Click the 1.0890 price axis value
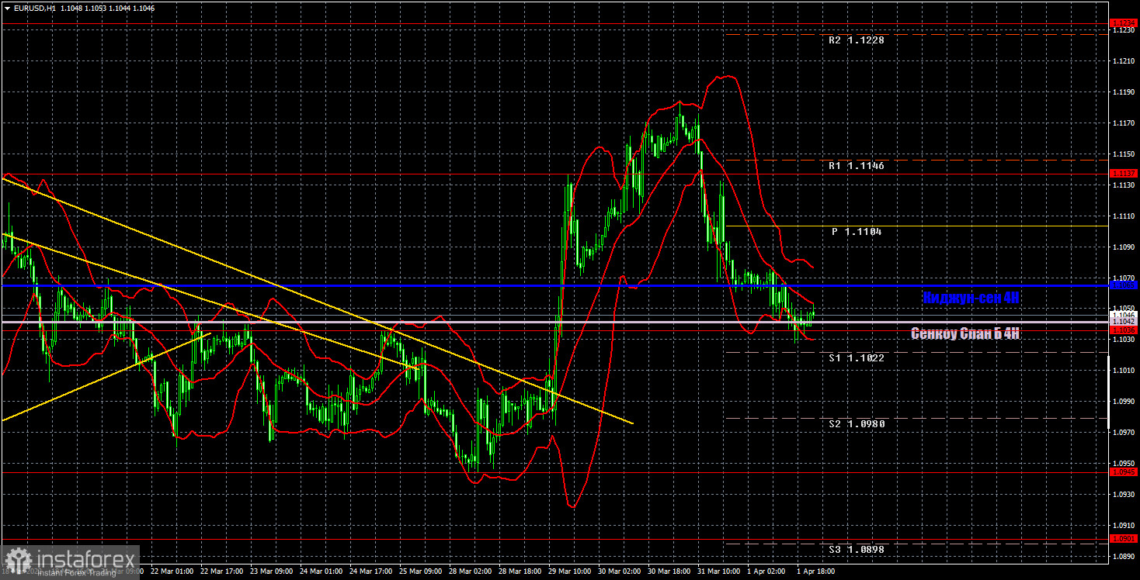Viewport: 1140px width, 580px height. click(x=1123, y=557)
